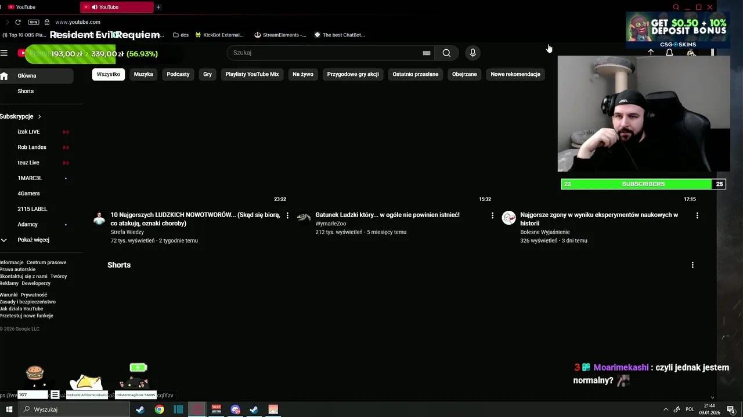Open more options for LUDZKICH NOWOTWORÓW video
Screen dimensions: 743x417
(287, 215)
